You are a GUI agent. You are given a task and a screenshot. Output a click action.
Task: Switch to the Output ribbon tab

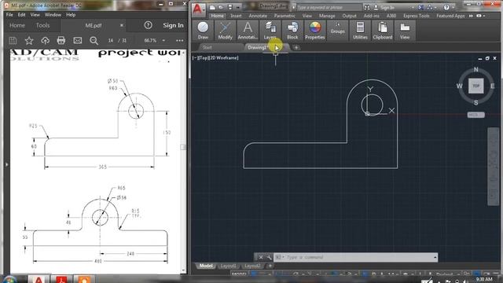pos(349,16)
